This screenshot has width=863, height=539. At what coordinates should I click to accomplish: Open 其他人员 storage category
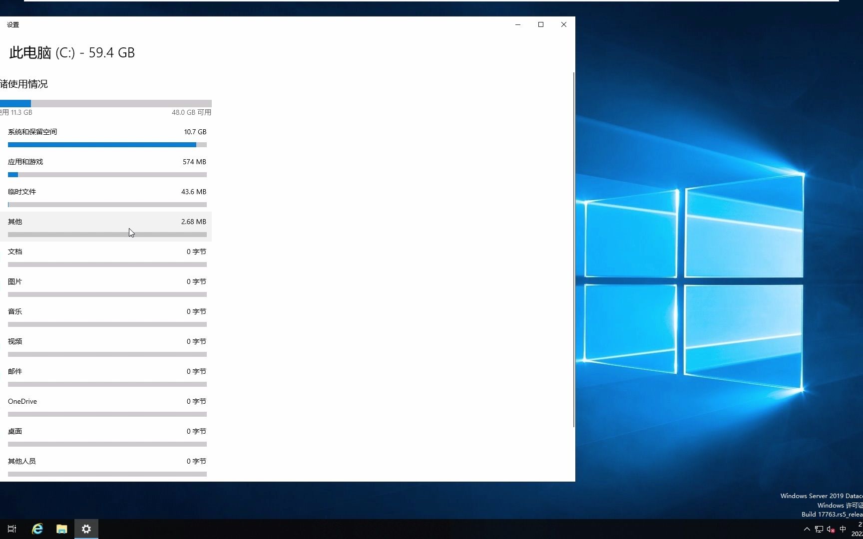(x=106, y=466)
